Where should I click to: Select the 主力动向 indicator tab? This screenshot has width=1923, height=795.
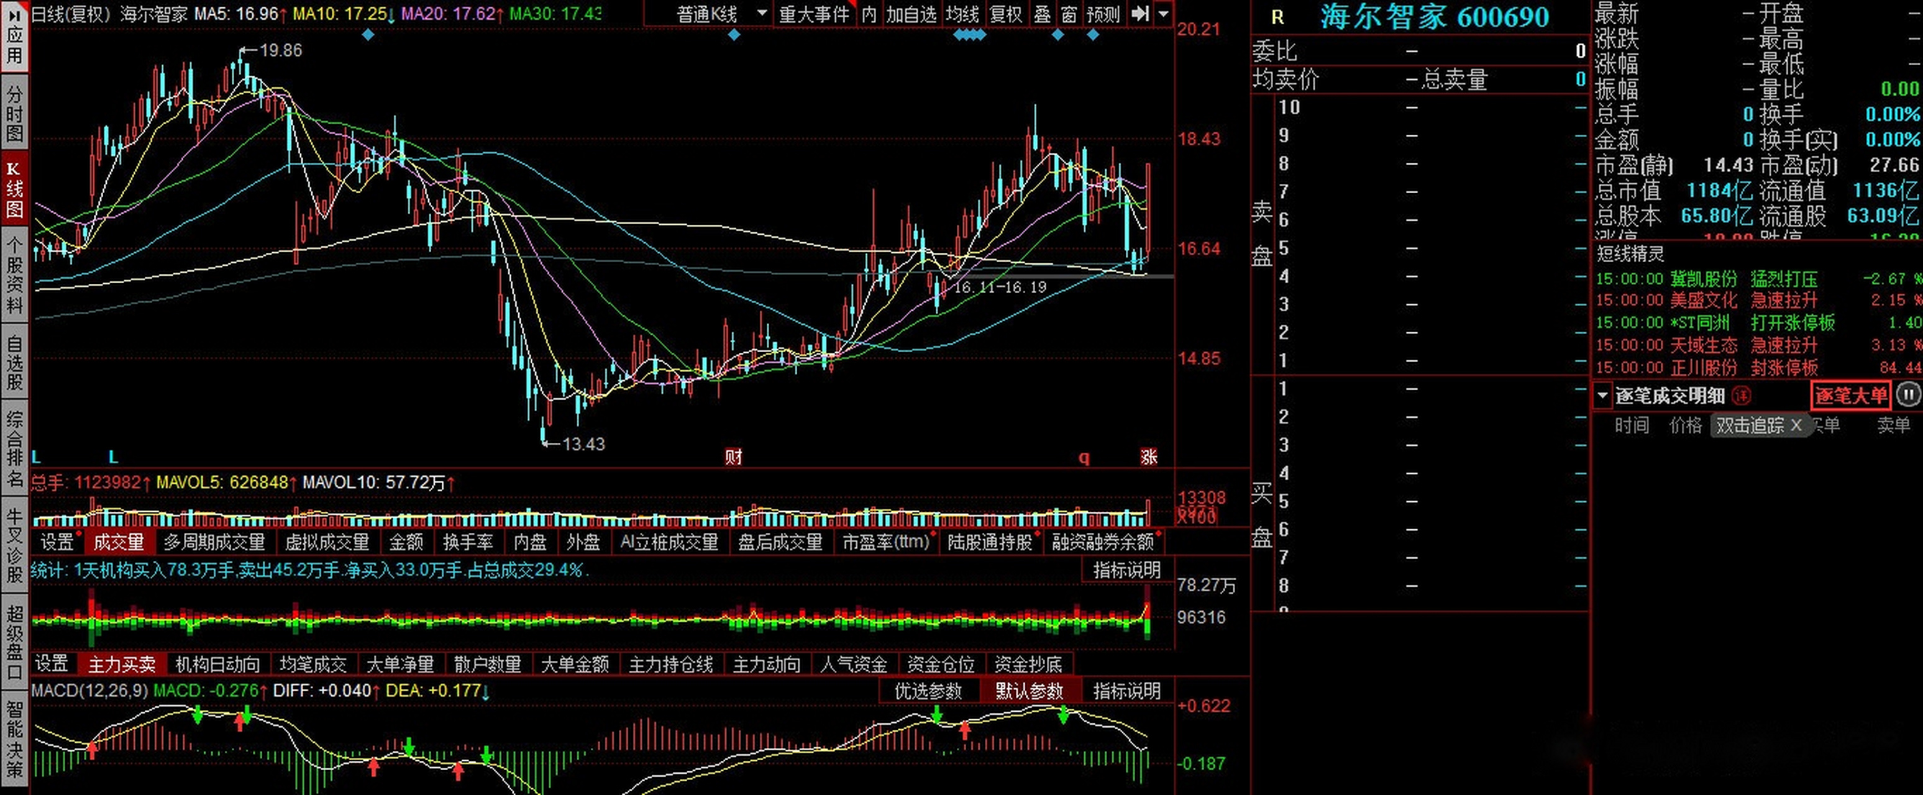767,663
